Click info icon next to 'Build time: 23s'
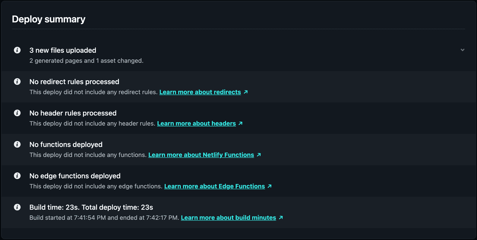This screenshot has height=240, width=477. [x=17, y=207]
